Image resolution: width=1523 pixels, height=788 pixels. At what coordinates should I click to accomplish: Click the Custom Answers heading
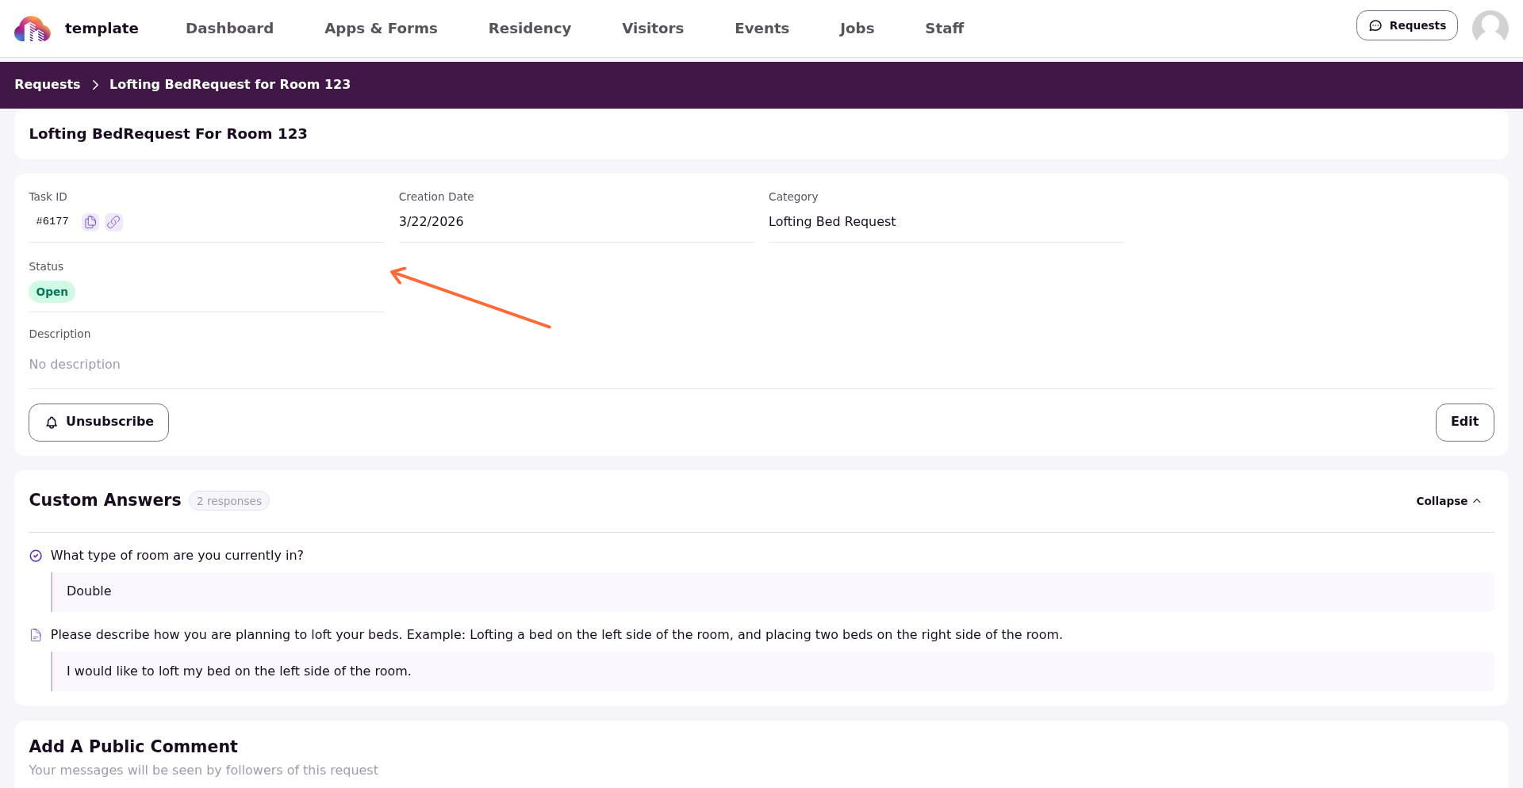(105, 500)
